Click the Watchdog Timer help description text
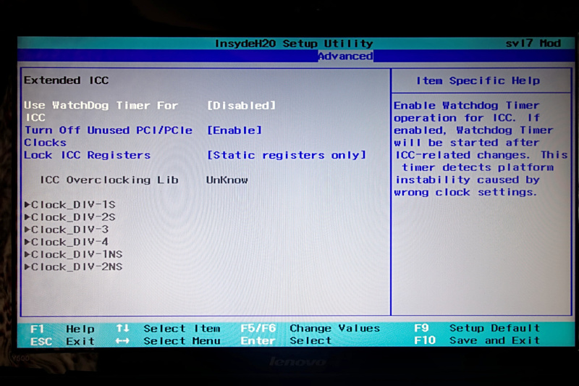 click(481, 149)
